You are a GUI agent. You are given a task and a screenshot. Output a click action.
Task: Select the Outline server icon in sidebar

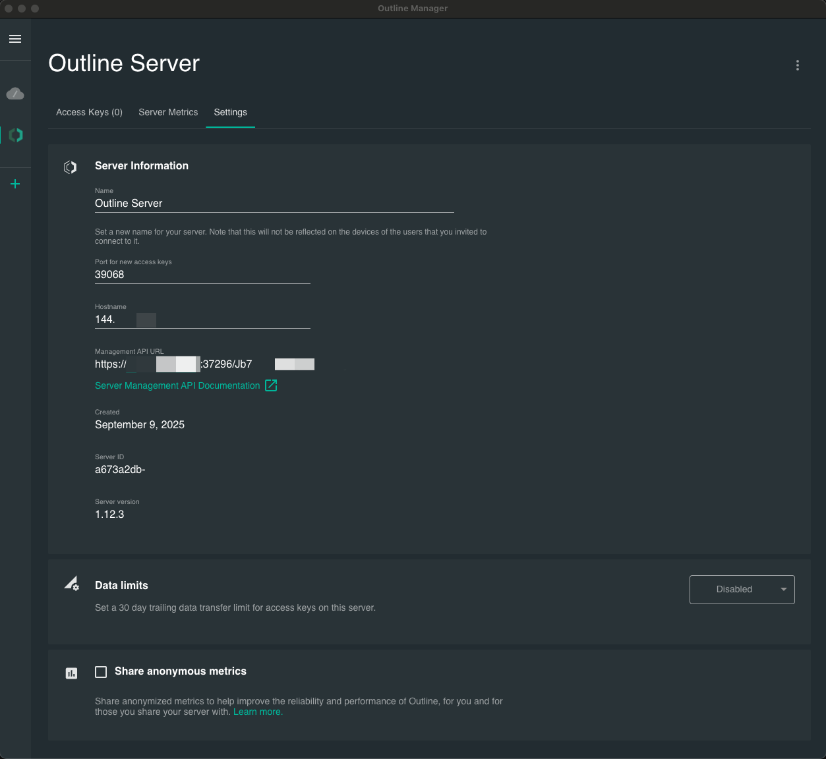pyautogui.click(x=16, y=135)
